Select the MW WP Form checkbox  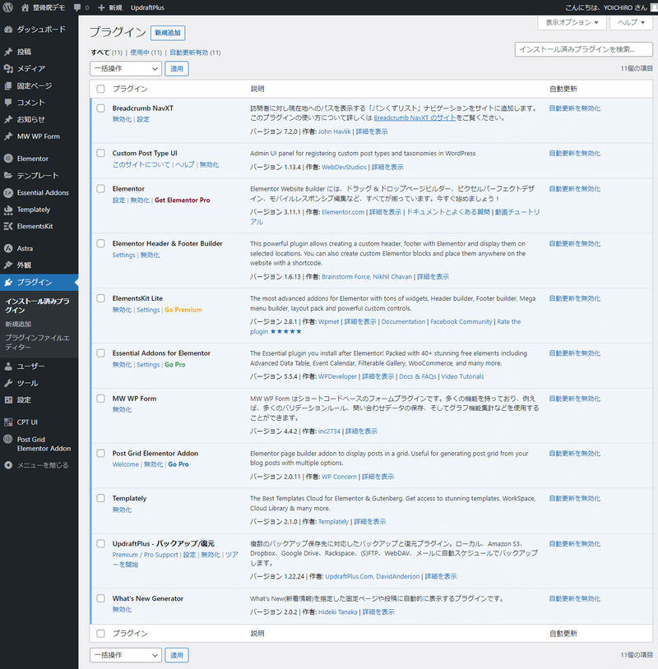coord(101,399)
